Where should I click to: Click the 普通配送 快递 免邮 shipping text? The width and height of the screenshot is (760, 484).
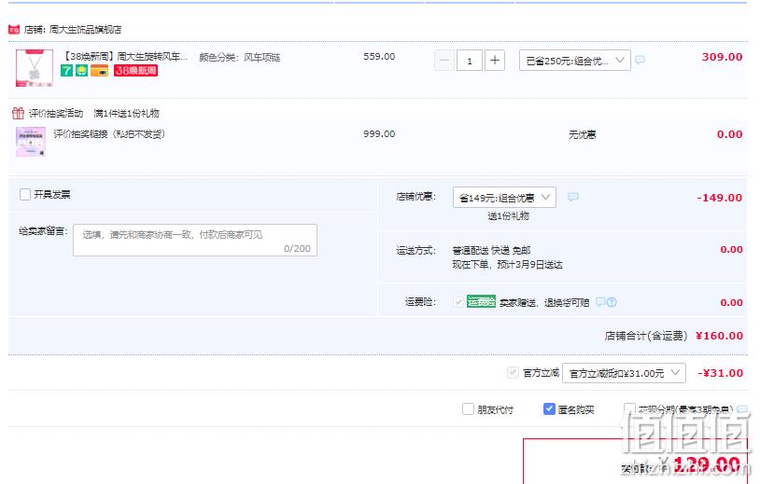pyautogui.click(x=491, y=250)
